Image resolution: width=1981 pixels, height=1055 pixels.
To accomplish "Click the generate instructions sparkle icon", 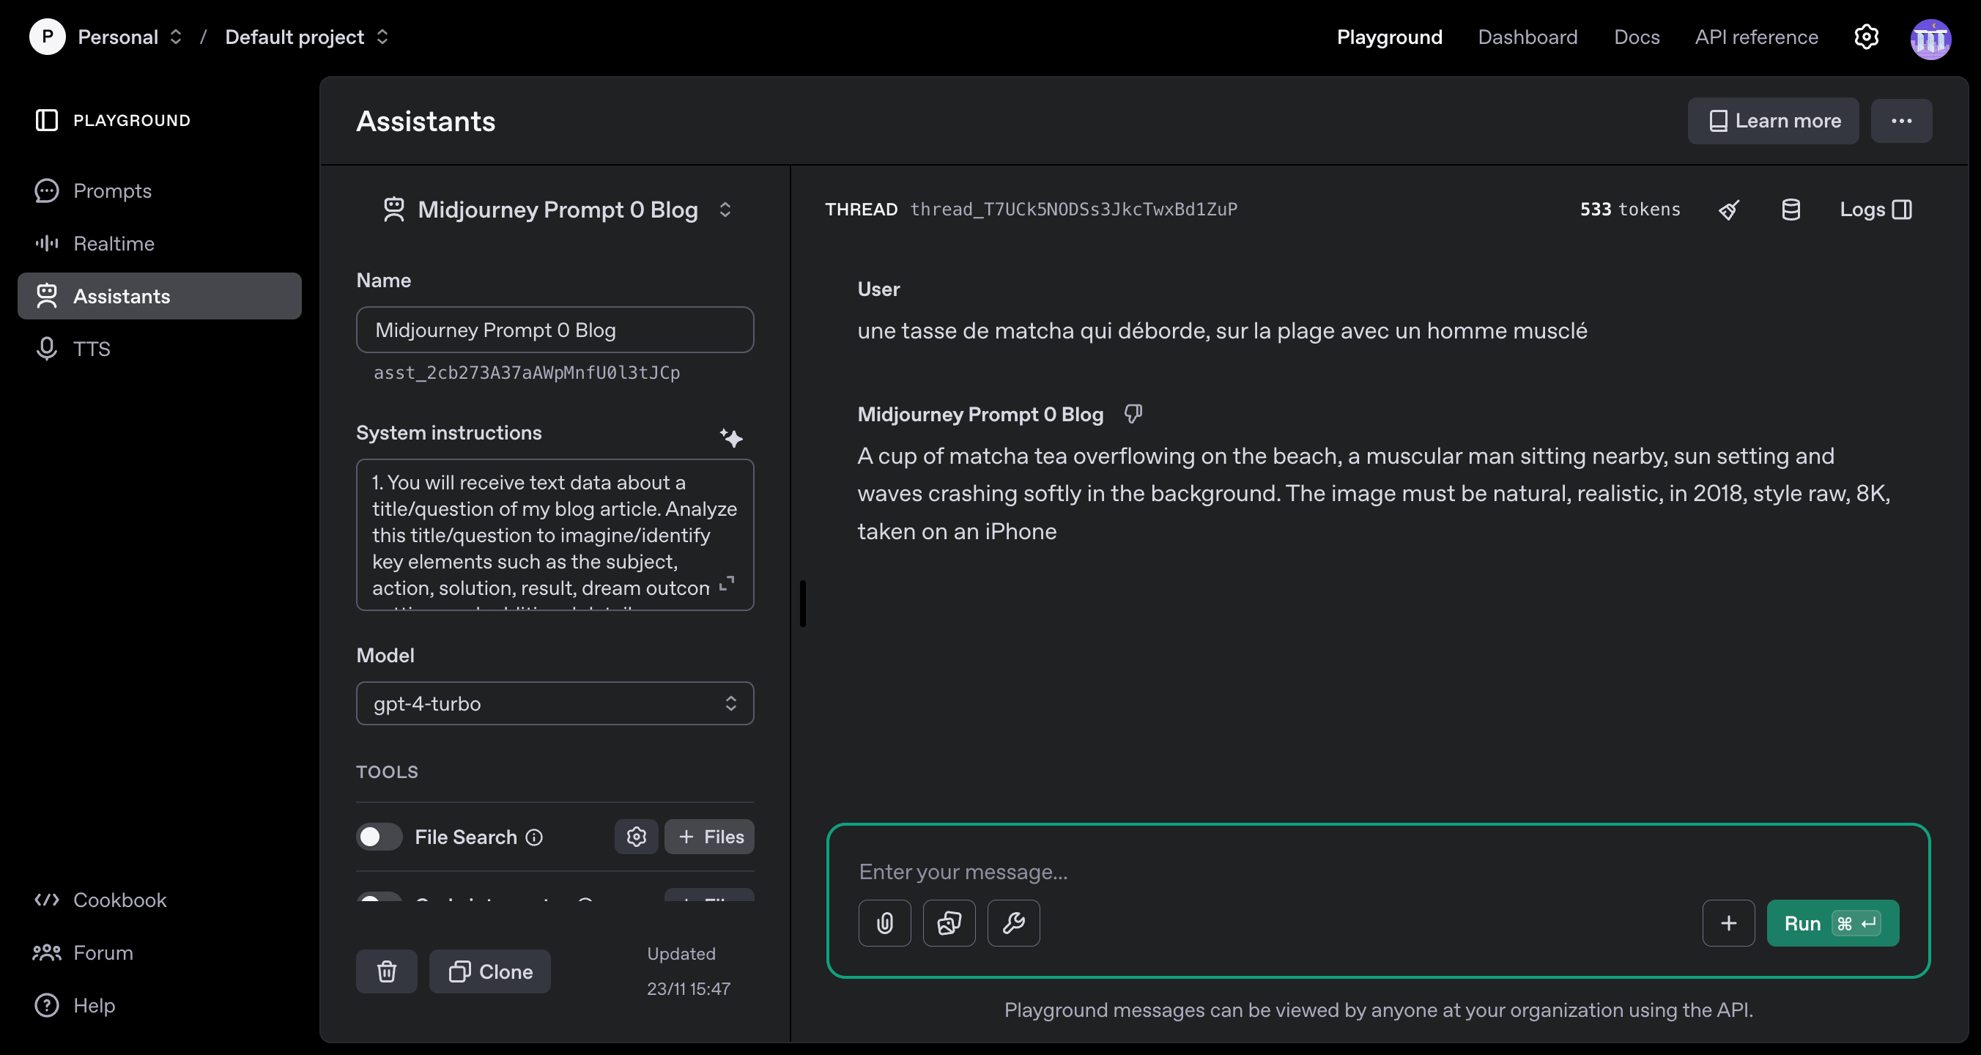I will [x=731, y=437].
